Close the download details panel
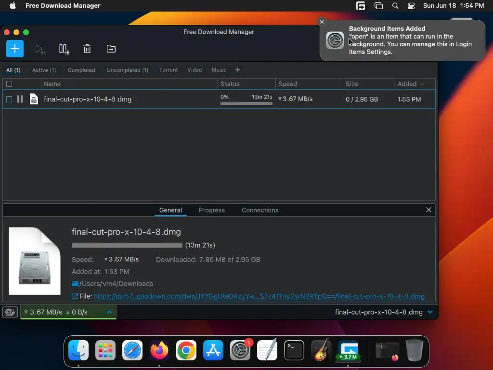 tap(428, 210)
